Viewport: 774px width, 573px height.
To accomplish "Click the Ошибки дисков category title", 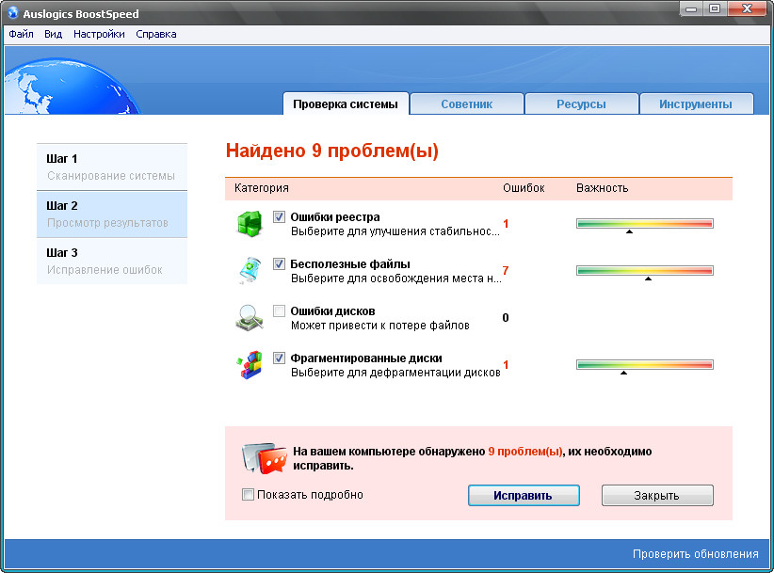I will point(332,311).
